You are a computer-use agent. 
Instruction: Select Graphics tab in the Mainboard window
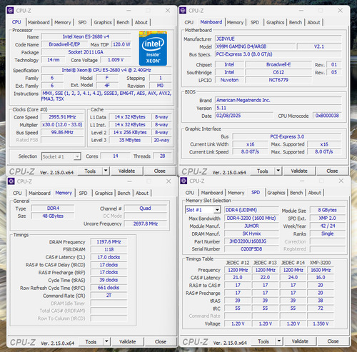276,22
